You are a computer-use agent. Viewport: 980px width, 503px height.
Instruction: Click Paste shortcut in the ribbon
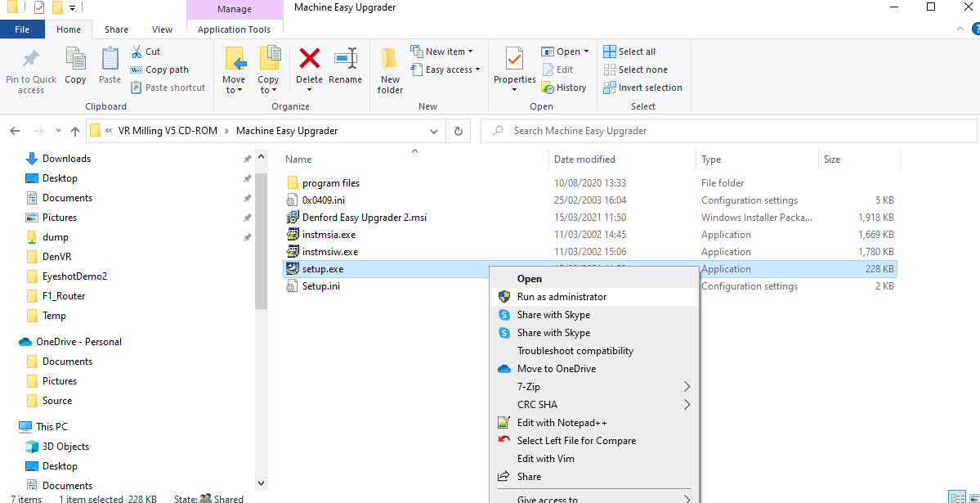pos(168,88)
